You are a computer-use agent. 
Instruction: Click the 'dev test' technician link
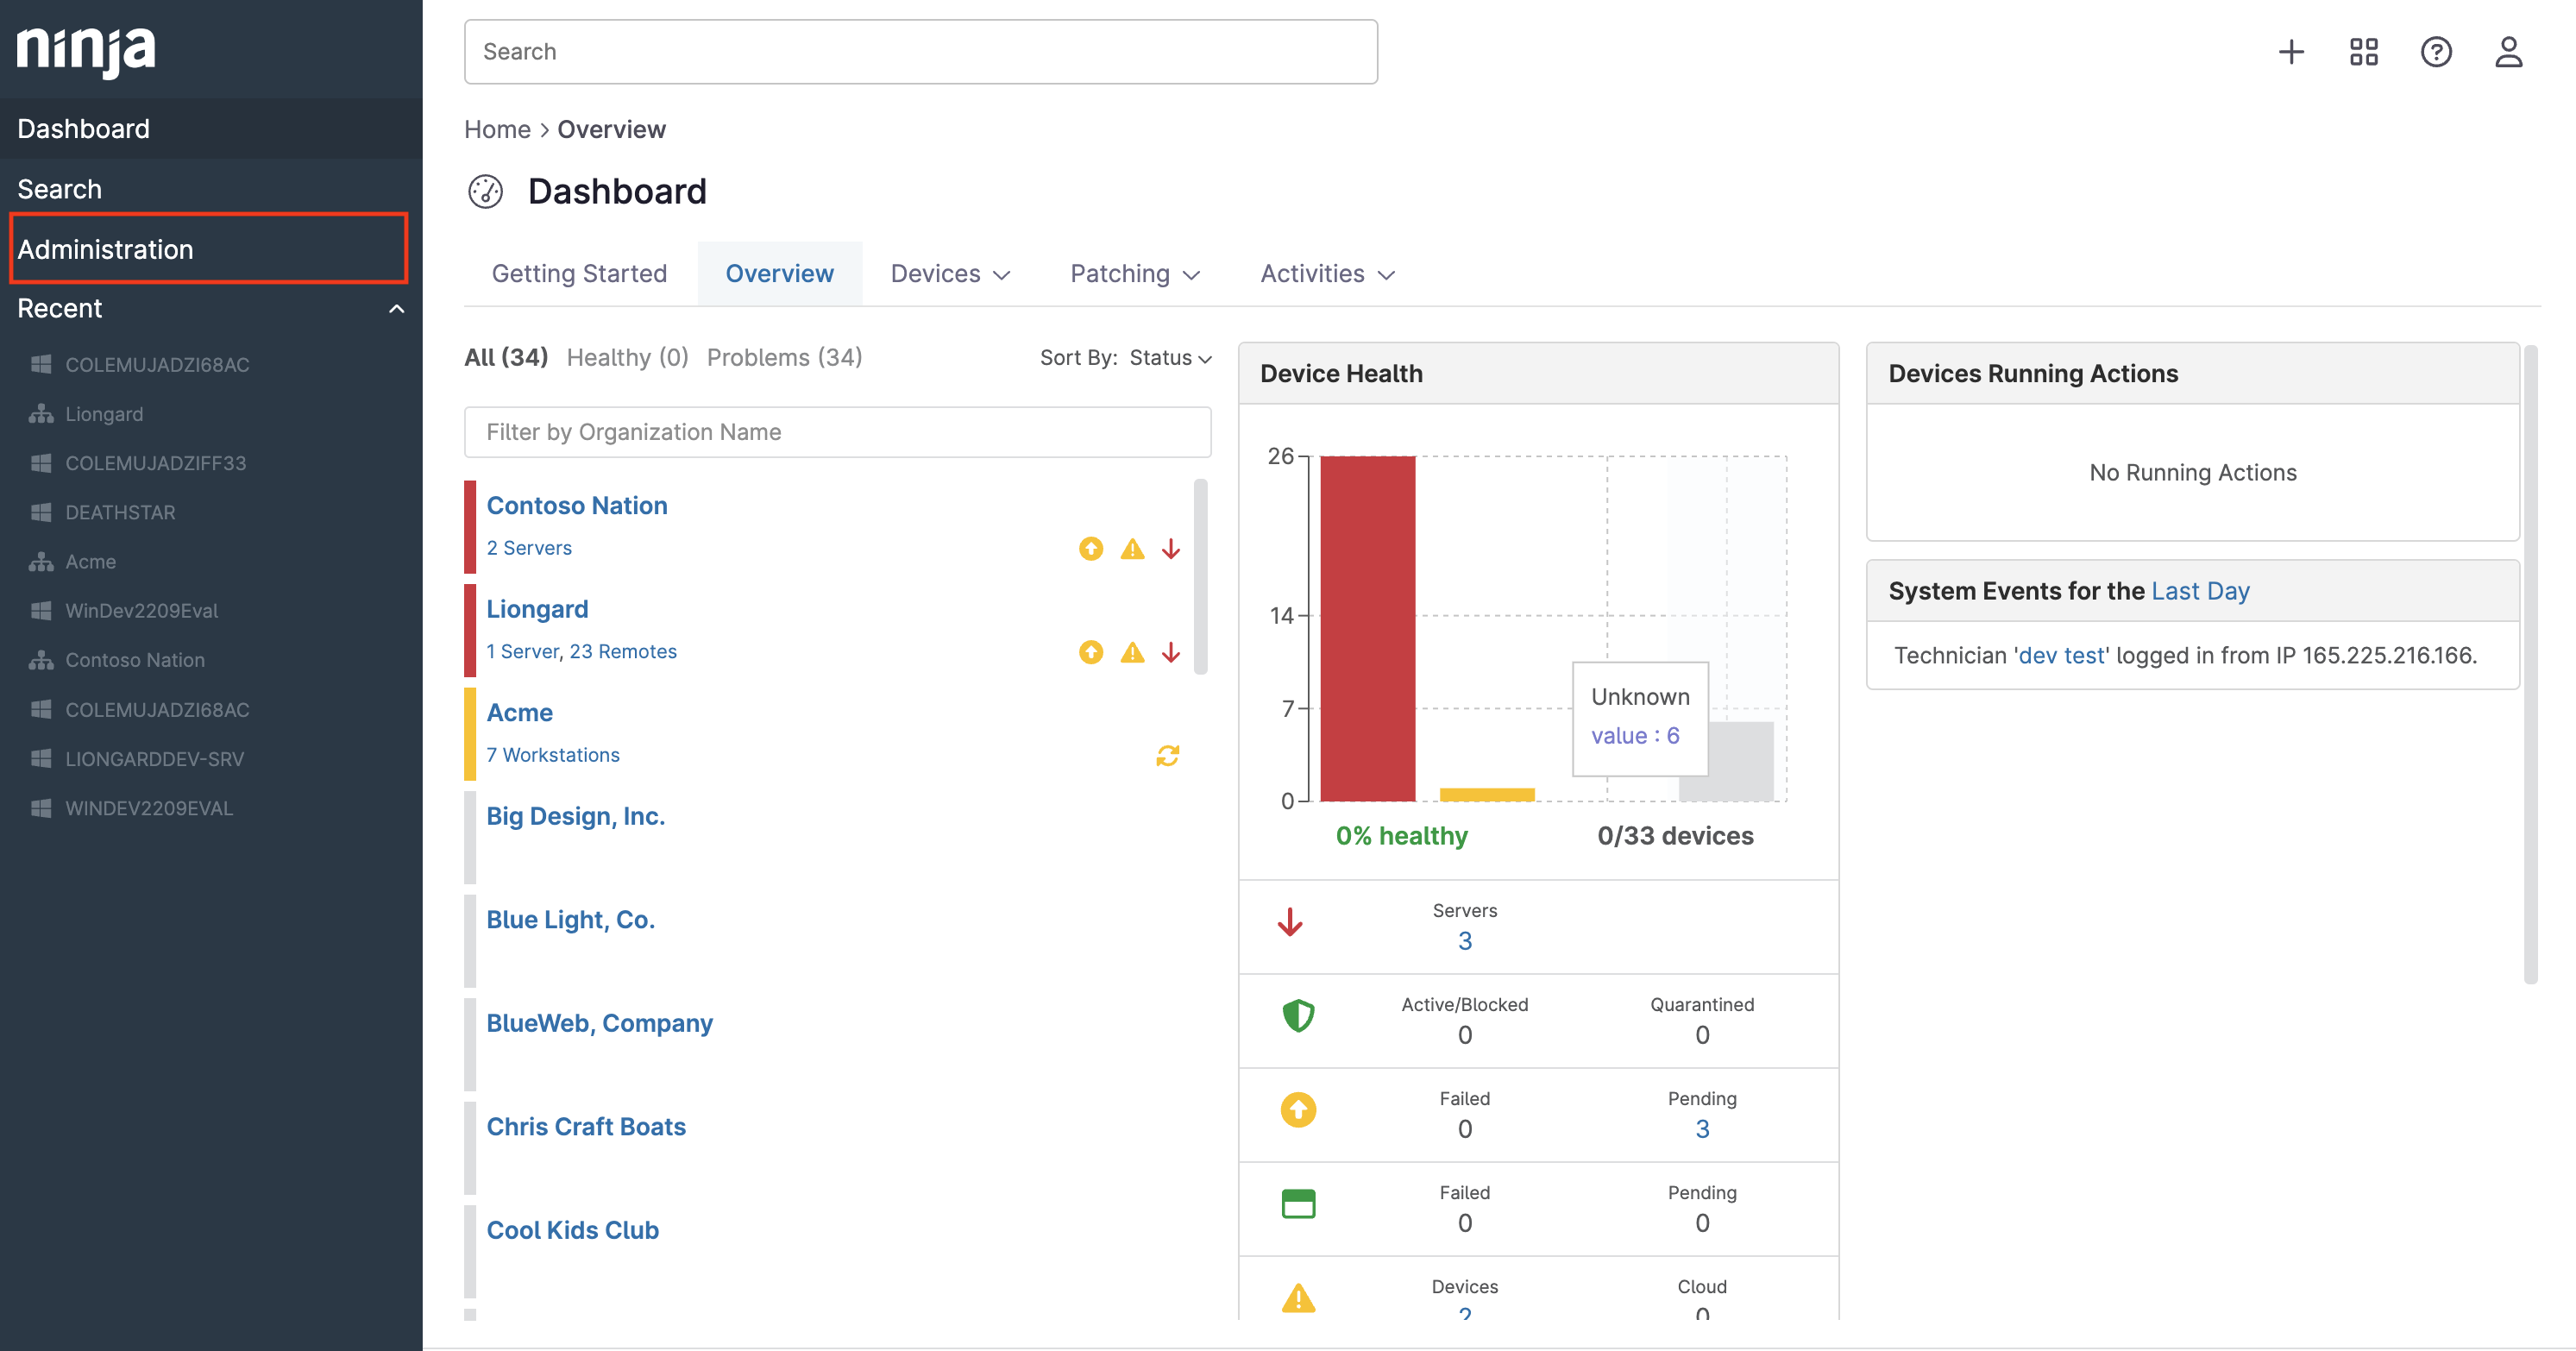click(2061, 655)
